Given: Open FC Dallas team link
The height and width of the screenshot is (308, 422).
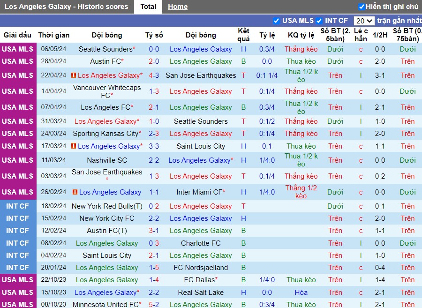Looking at the screenshot, I should (199, 280).
